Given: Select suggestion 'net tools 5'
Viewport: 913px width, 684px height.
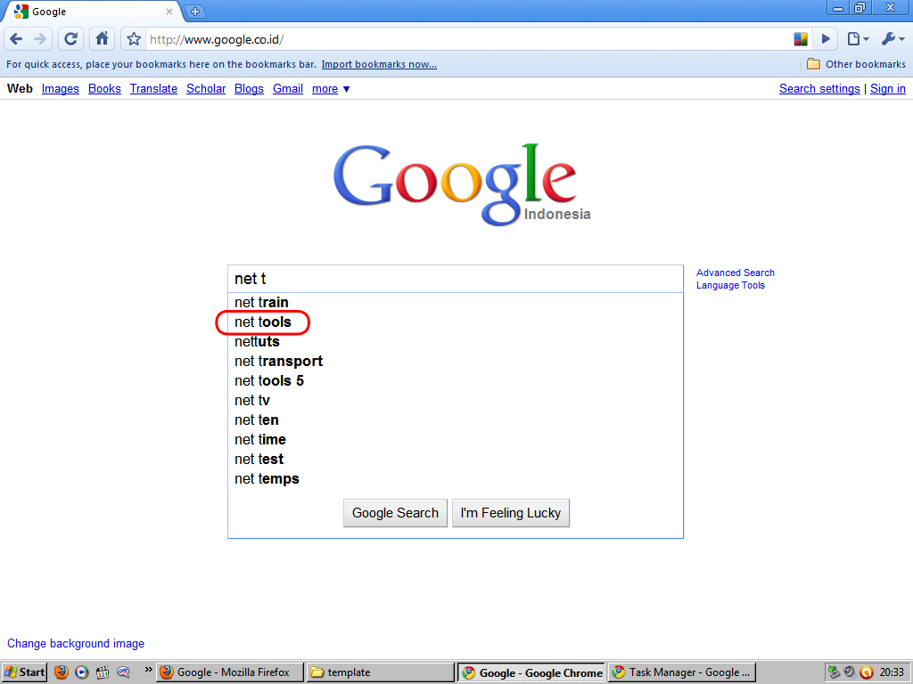Looking at the screenshot, I should (456, 381).
